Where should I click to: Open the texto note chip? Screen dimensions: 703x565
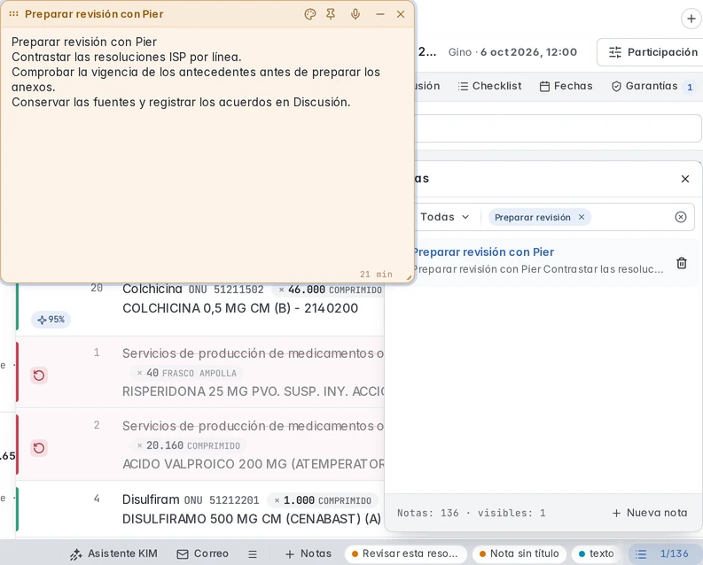pyautogui.click(x=597, y=553)
